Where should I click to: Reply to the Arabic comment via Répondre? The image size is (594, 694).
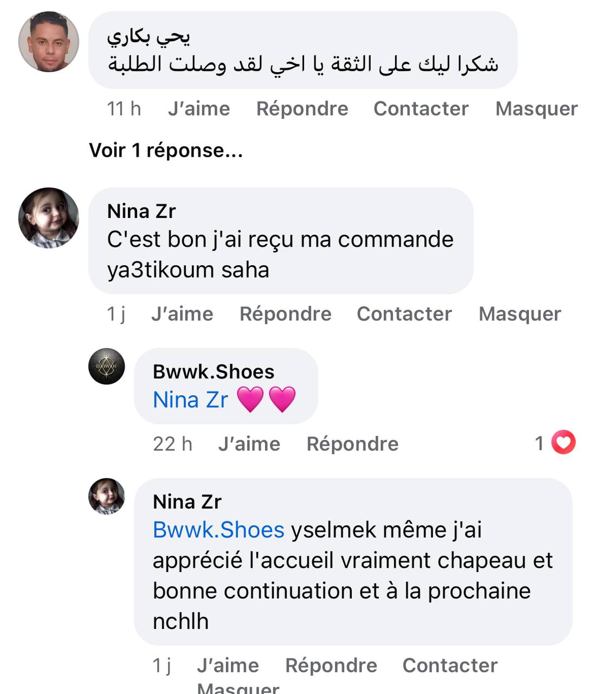302,108
